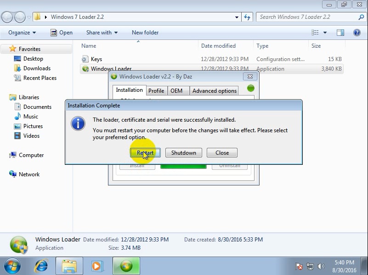Click the Date created 8/30/2016 5:33 PM value
This screenshot has width=368, height=275.
click(240, 240)
